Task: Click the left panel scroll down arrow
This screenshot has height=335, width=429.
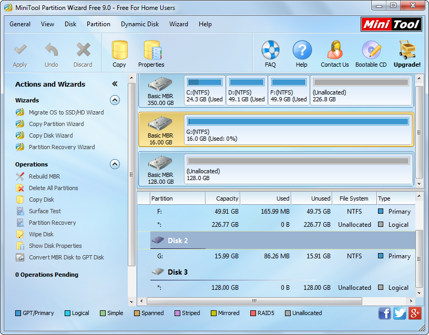Action: pyautogui.click(x=131, y=302)
